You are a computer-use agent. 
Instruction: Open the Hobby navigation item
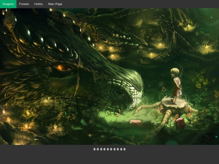[39, 4]
